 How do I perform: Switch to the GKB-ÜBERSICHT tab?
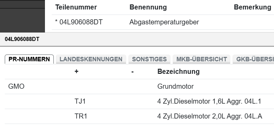tap(253, 59)
